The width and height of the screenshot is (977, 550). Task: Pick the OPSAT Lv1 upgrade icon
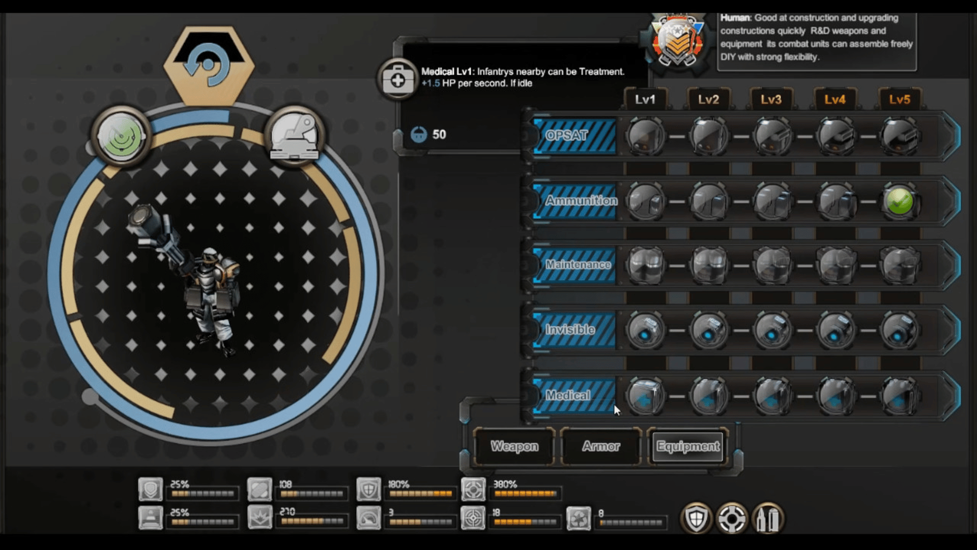645,136
